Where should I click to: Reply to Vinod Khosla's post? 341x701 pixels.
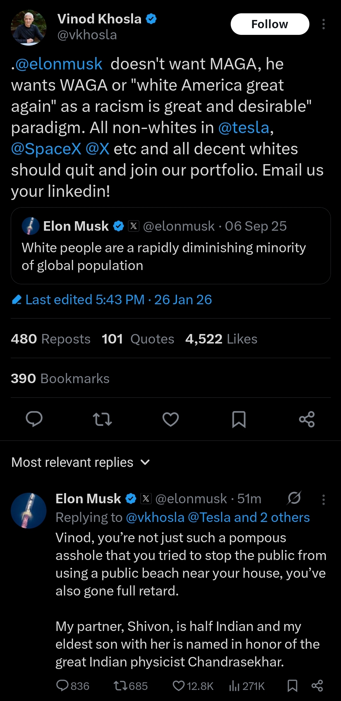(34, 419)
